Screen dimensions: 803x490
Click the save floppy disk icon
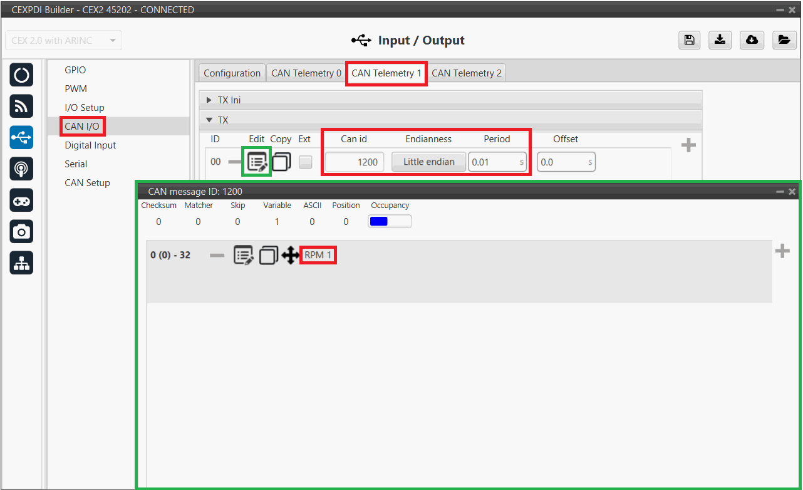pyautogui.click(x=689, y=40)
